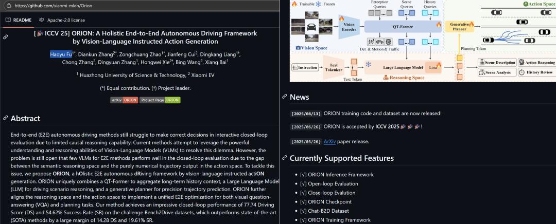Click the 2025/03/26 date tag
The image size is (556, 224).
point(306,142)
